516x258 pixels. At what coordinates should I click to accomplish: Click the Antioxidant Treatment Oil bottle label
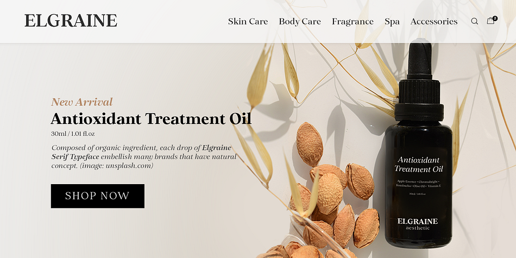(x=419, y=165)
